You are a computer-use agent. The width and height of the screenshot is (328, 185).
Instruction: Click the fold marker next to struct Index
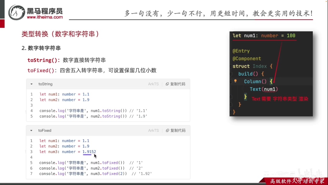[x=231, y=66]
